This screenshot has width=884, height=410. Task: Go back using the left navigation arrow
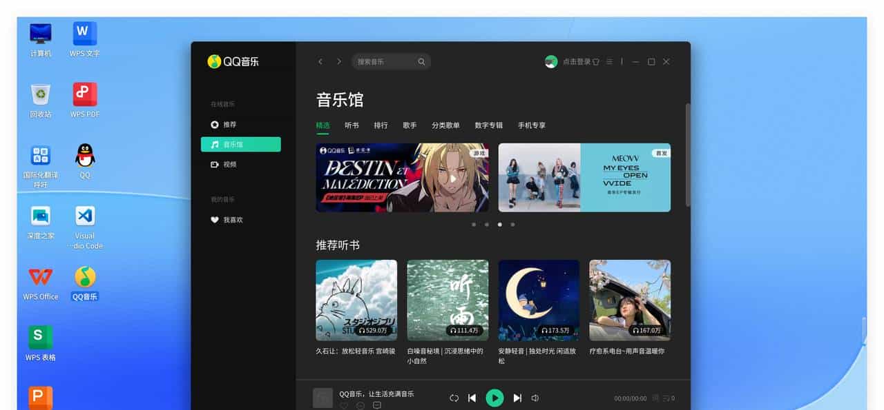[x=320, y=61]
